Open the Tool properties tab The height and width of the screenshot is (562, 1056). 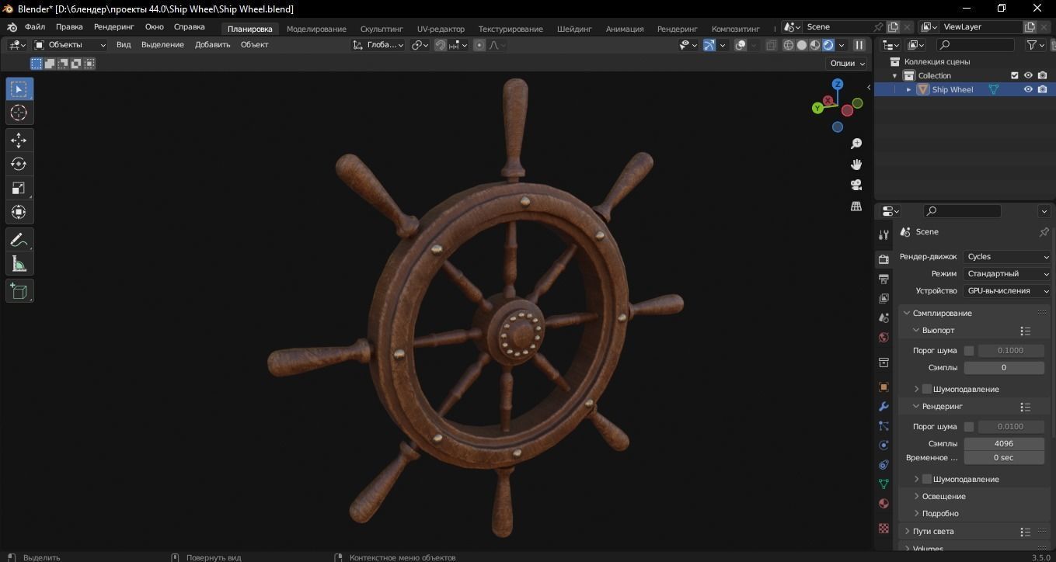pos(883,234)
